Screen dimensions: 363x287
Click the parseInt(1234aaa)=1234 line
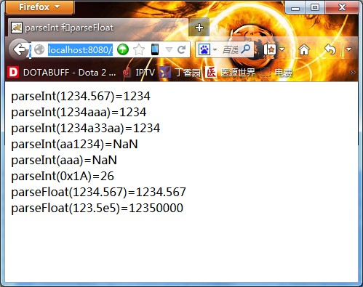click(x=79, y=113)
